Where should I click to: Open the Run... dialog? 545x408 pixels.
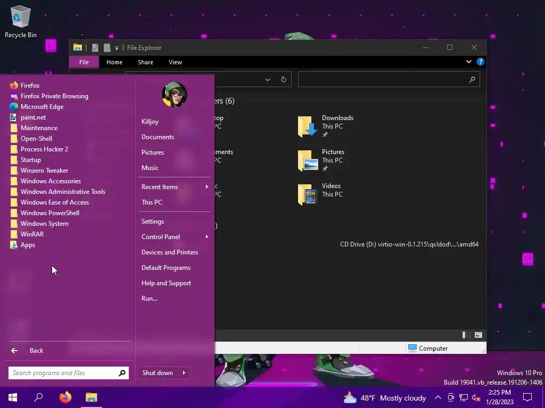pos(150,299)
